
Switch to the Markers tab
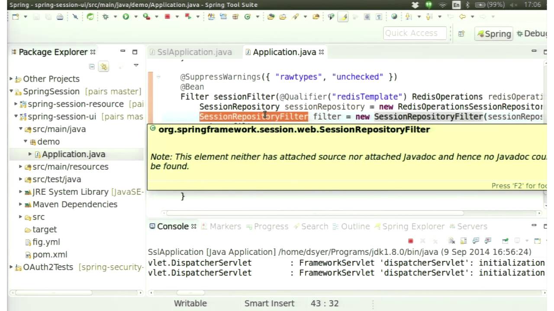coord(221,226)
